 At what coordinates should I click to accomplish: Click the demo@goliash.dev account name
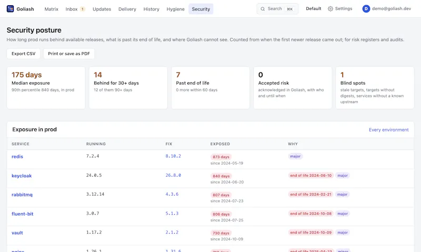(391, 8)
